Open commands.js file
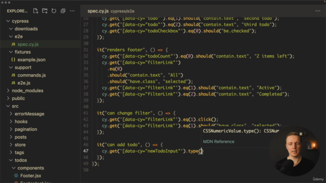326x183 pixels. click(32, 75)
